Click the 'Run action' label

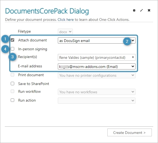coord(27,100)
